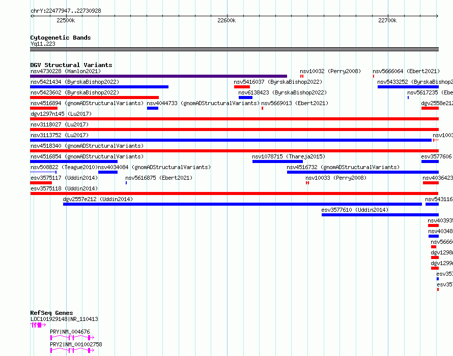This screenshot has height=356, width=453.
Task: Click the Yq11.223 band label
Action: click(43, 44)
